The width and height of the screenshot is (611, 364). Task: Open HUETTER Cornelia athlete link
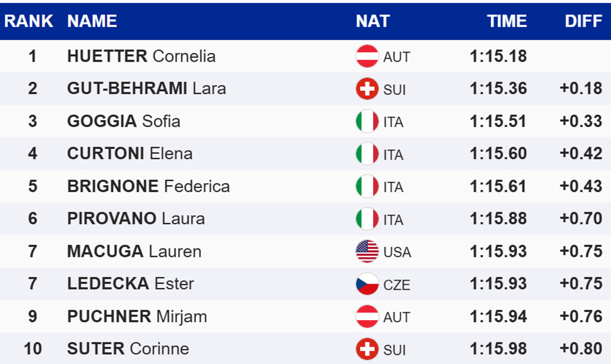(141, 56)
